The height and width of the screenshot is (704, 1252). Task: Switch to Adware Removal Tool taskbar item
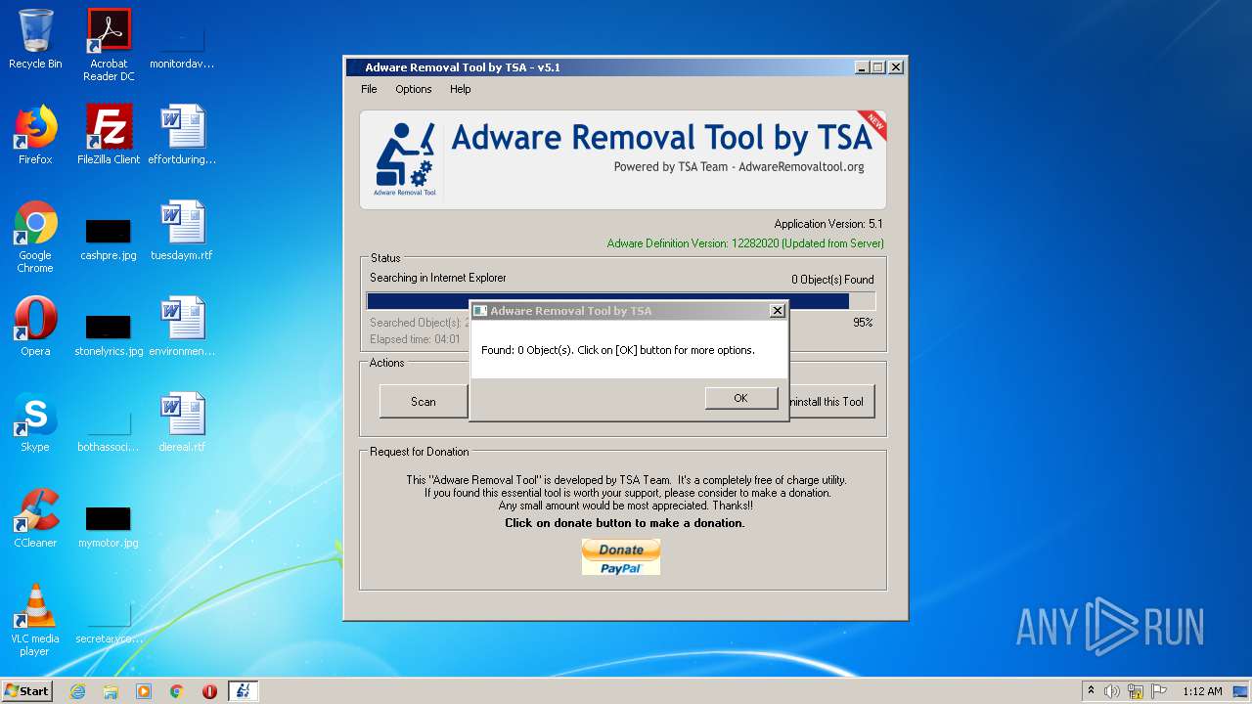pos(244,691)
